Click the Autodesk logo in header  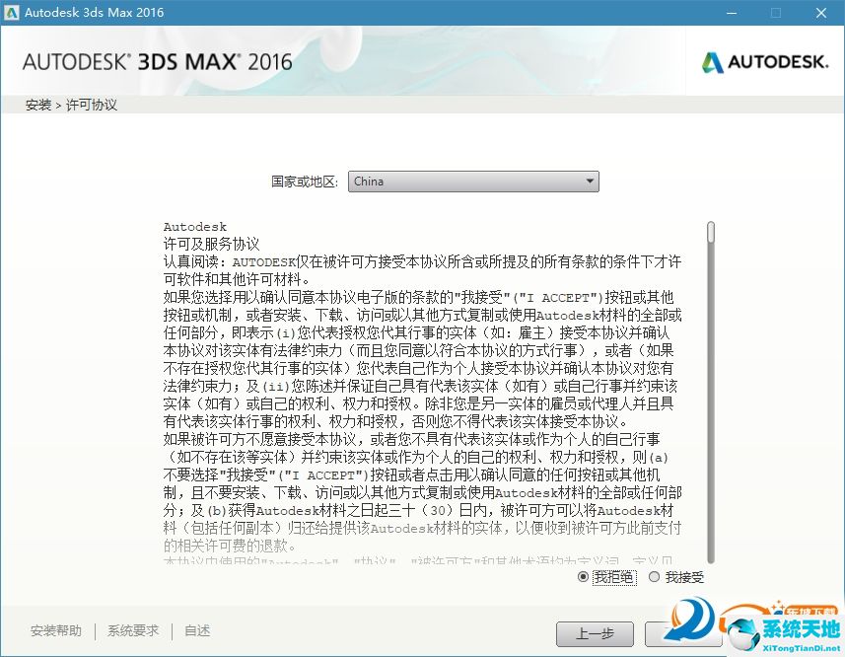coord(765,62)
